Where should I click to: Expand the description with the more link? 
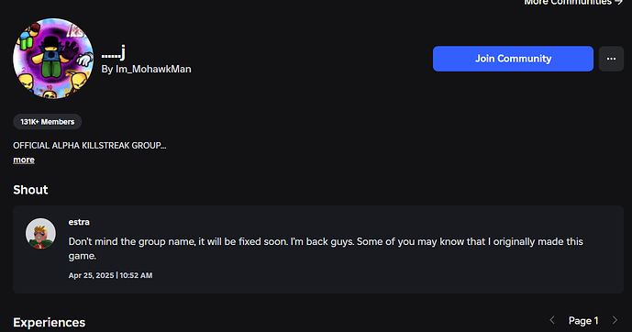pyautogui.click(x=24, y=160)
